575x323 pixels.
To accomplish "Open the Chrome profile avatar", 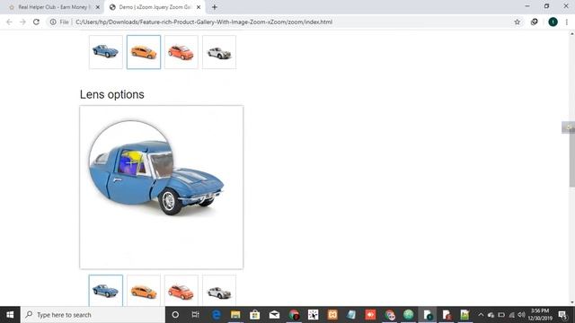I will click(x=553, y=22).
